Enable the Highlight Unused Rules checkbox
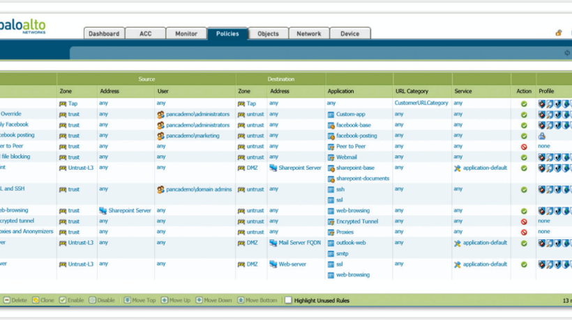The image size is (572, 320). (x=289, y=301)
